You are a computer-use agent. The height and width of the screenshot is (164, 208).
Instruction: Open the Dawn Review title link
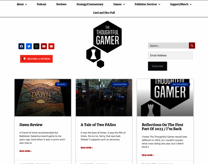click(x=31, y=125)
